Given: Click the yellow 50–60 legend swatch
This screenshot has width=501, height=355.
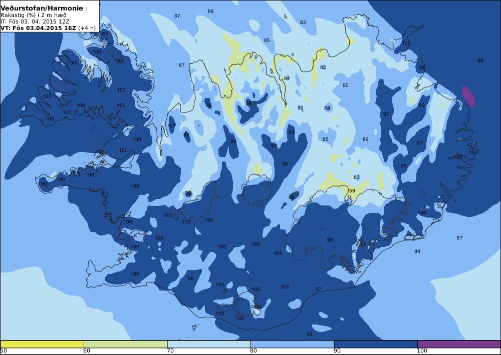Looking at the screenshot, I should (42, 344).
